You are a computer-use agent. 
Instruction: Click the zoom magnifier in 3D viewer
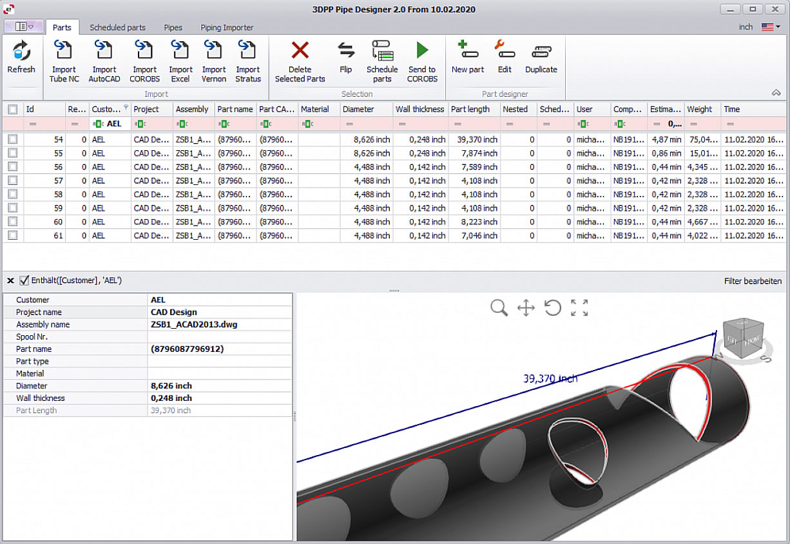[x=499, y=307]
